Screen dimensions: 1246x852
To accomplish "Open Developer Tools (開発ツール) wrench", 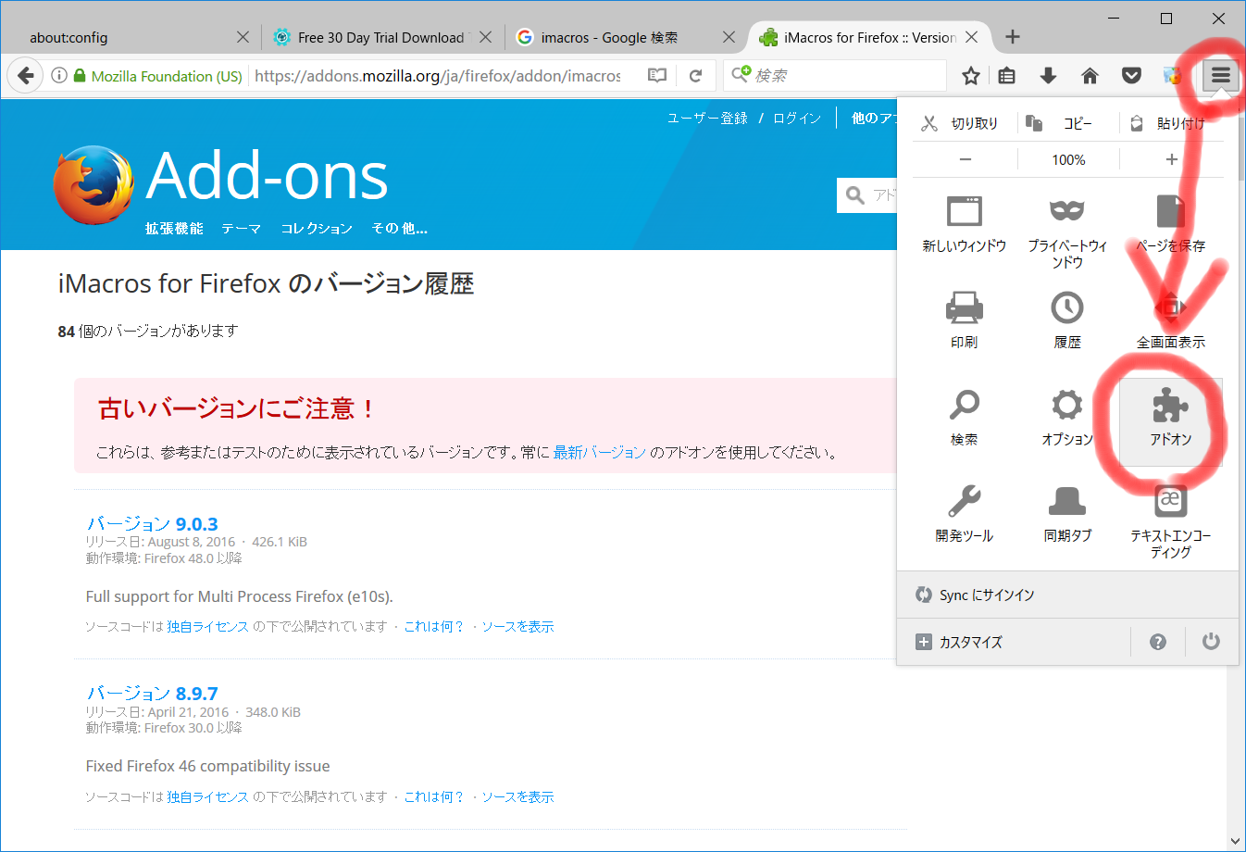I will (x=964, y=513).
